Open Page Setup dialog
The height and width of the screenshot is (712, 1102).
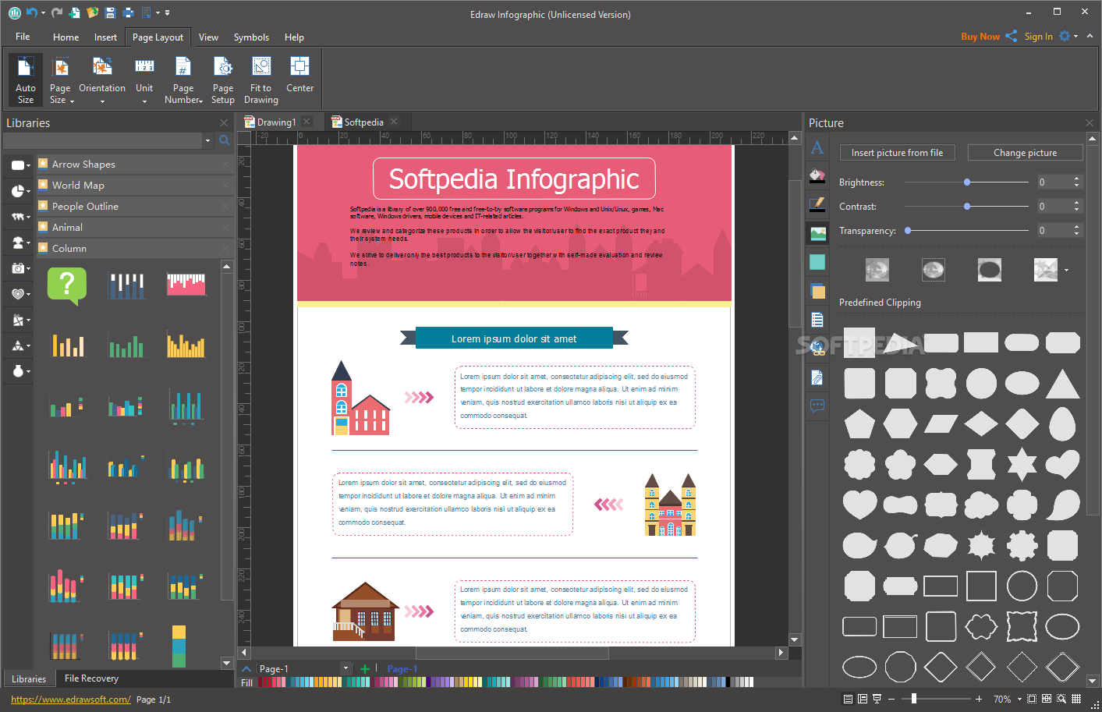point(223,80)
